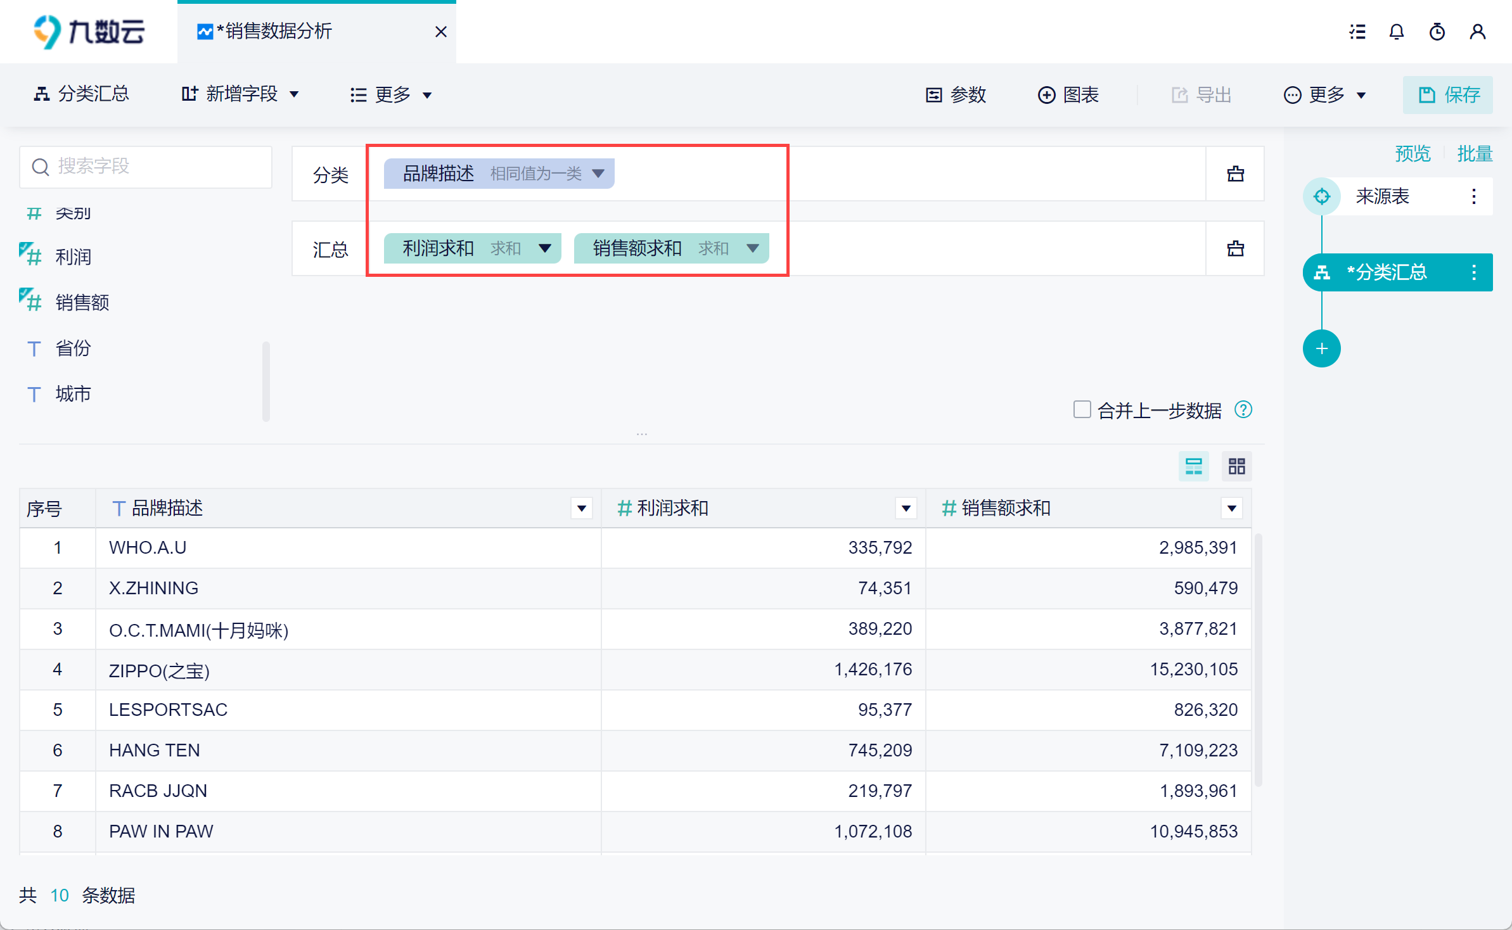1512x930 pixels.
Task: Open 销售额求和 aggregation dropdown
Action: 753,248
